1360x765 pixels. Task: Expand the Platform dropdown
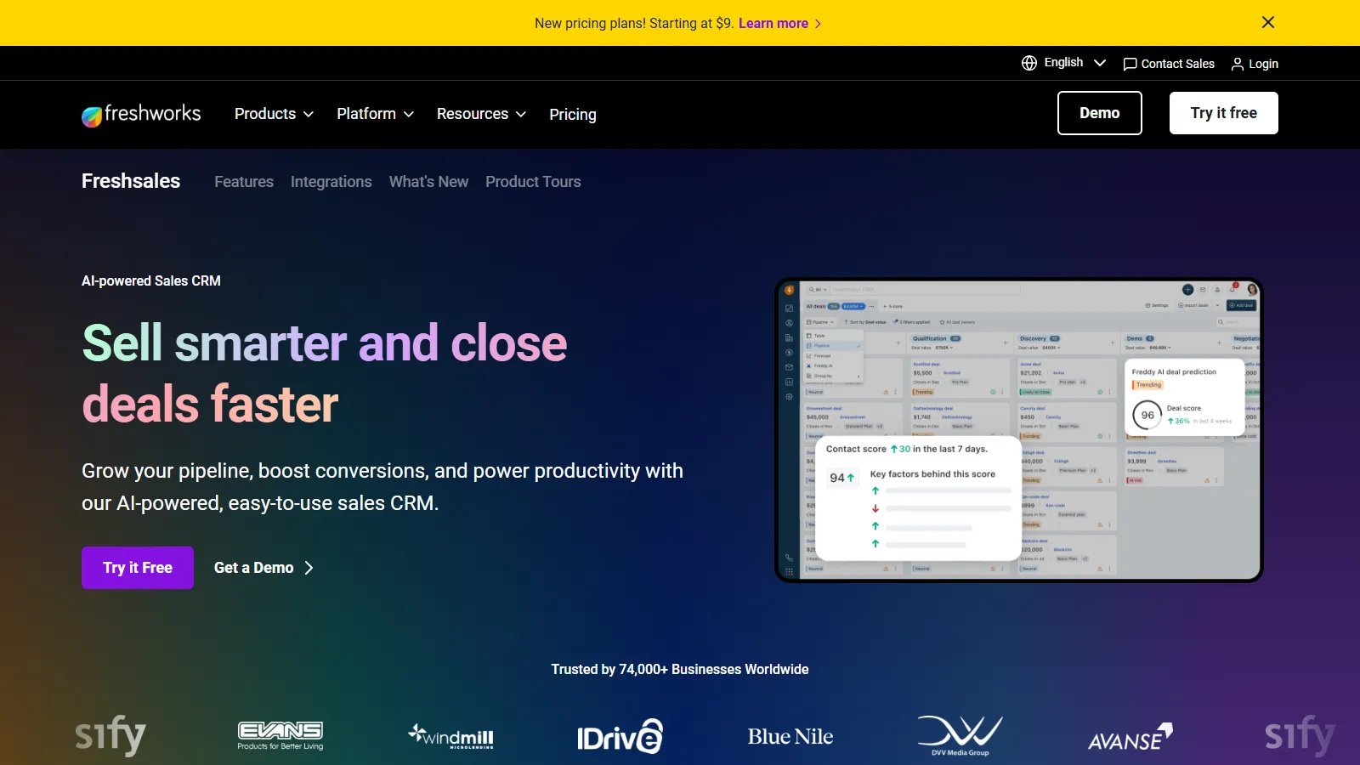coord(375,114)
